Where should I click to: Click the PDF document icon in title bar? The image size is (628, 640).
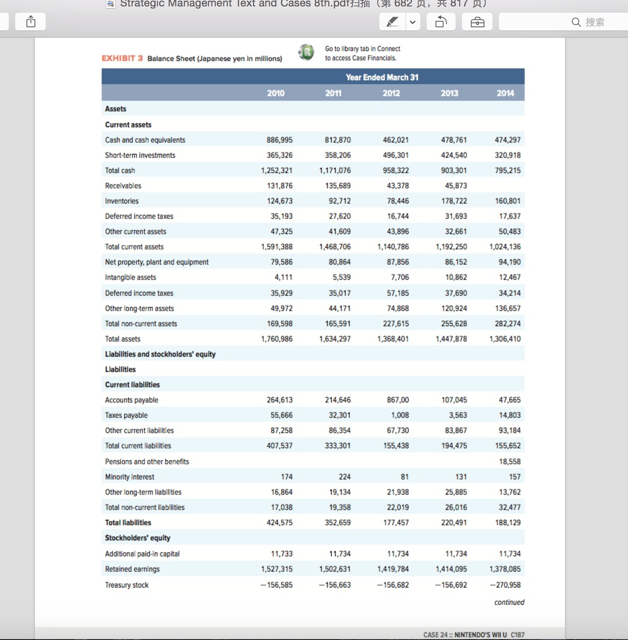pyautogui.click(x=111, y=4)
